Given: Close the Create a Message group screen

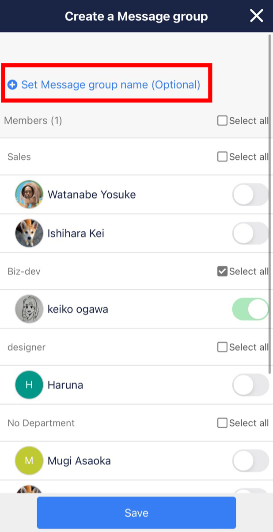Looking at the screenshot, I should [x=256, y=15].
